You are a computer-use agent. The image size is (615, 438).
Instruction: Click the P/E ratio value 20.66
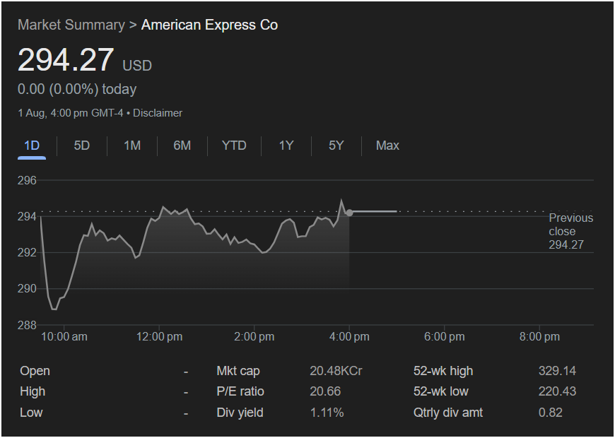[x=325, y=391]
